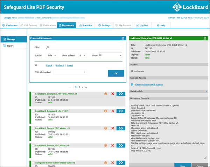Tick checkbox for LockLizard_Safeguard-Lite_v1.02
This screenshot has width=210, height=167.
click(33, 111)
